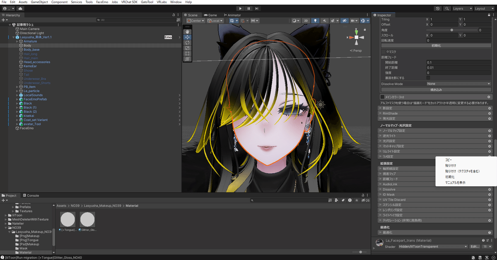Open gear menu for Dissolve section
The image size is (497, 260).
tap(489, 189)
